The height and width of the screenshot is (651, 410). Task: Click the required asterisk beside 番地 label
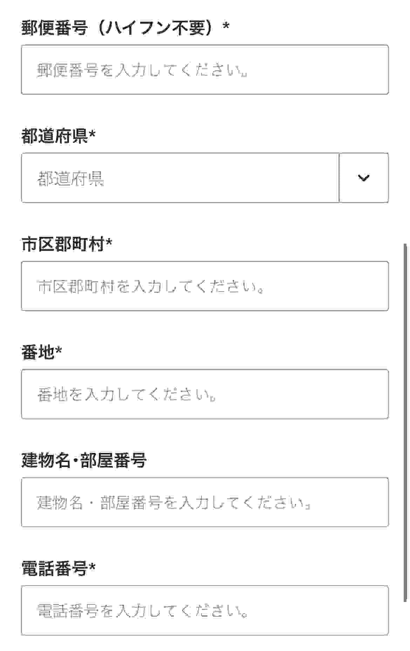[x=59, y=350]
